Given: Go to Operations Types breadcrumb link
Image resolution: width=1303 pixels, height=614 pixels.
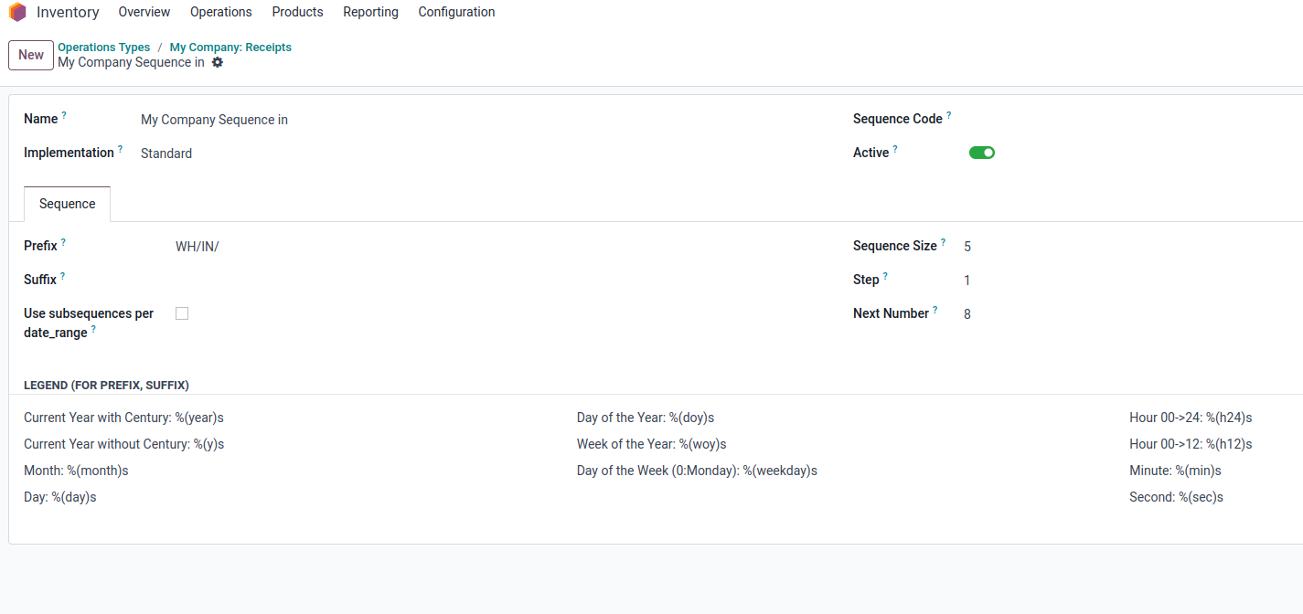Looking at the screenshot, I should pos(103,48).
